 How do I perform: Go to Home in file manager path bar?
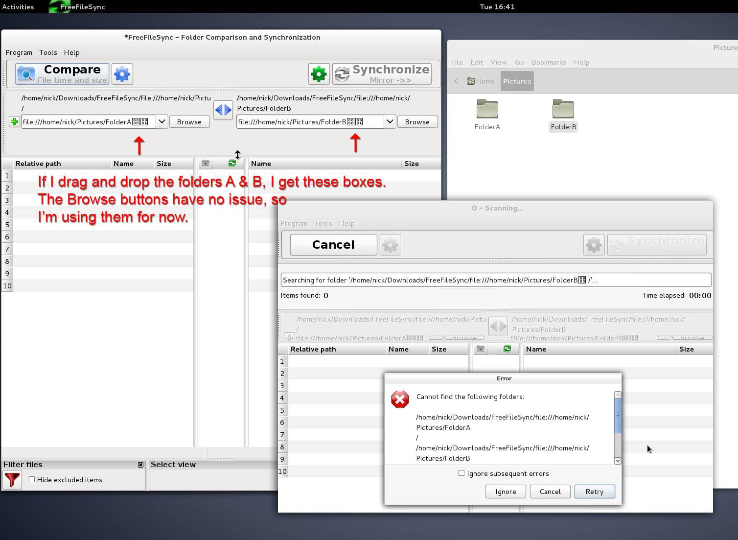click(x=481, y=81)
